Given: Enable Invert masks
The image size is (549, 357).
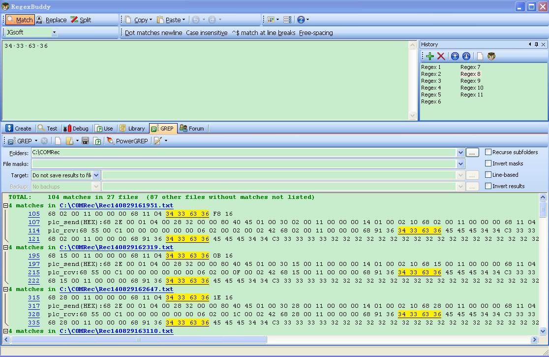Looking at the screenshot, I should click(488, 163).
